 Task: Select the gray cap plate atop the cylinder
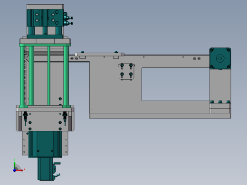pos(45,7)
